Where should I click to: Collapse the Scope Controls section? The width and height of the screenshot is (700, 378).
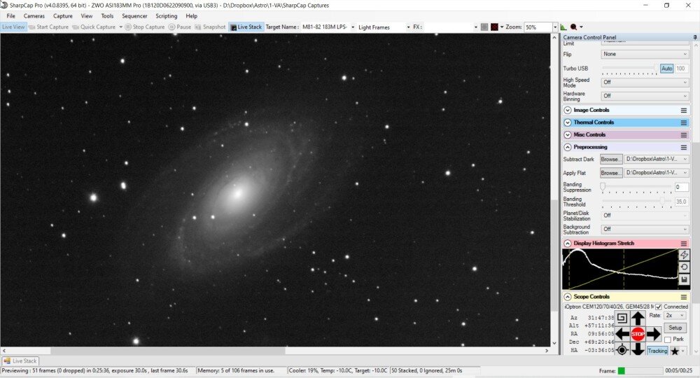click(x=568, y=296)
